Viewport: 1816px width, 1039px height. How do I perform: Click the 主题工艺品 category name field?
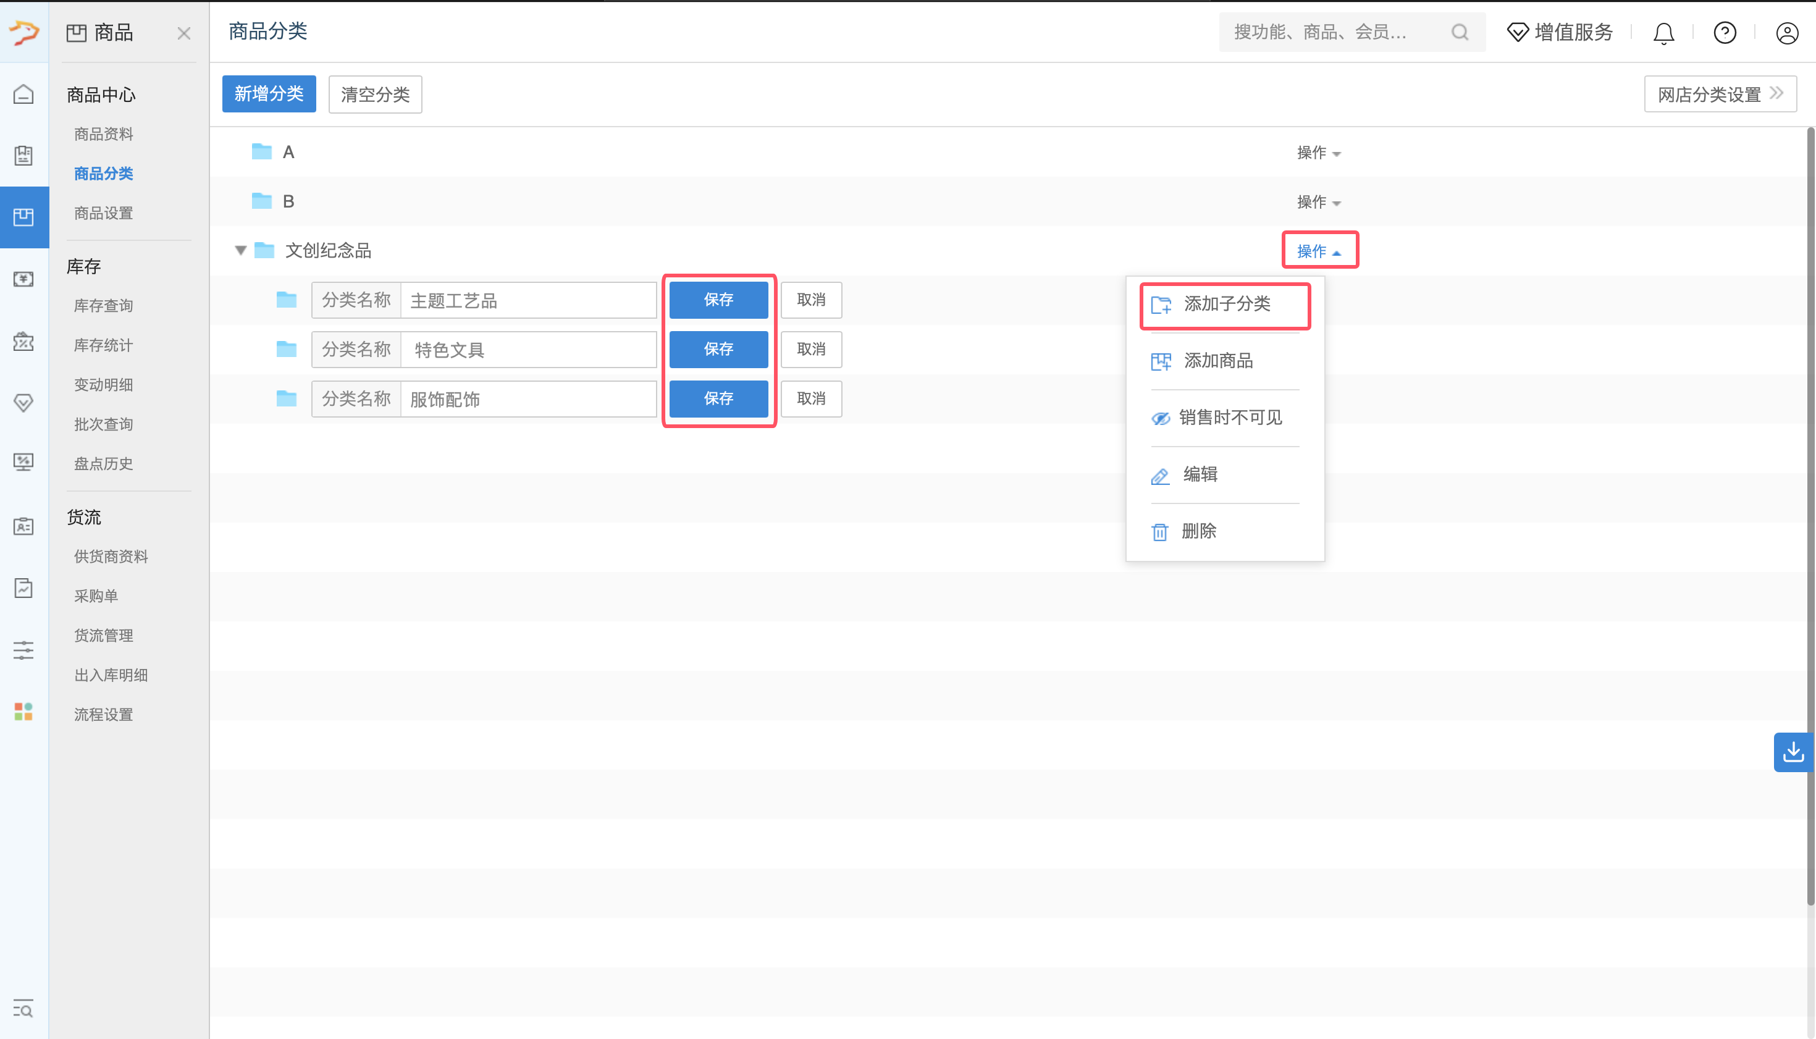pyautogui.click(x=528, y=300)
